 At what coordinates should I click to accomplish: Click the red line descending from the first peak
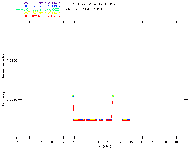pyautogui.click(x=73, y=108)
